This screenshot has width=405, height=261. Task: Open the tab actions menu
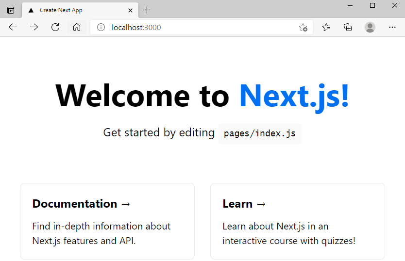(x=11, y=10)
